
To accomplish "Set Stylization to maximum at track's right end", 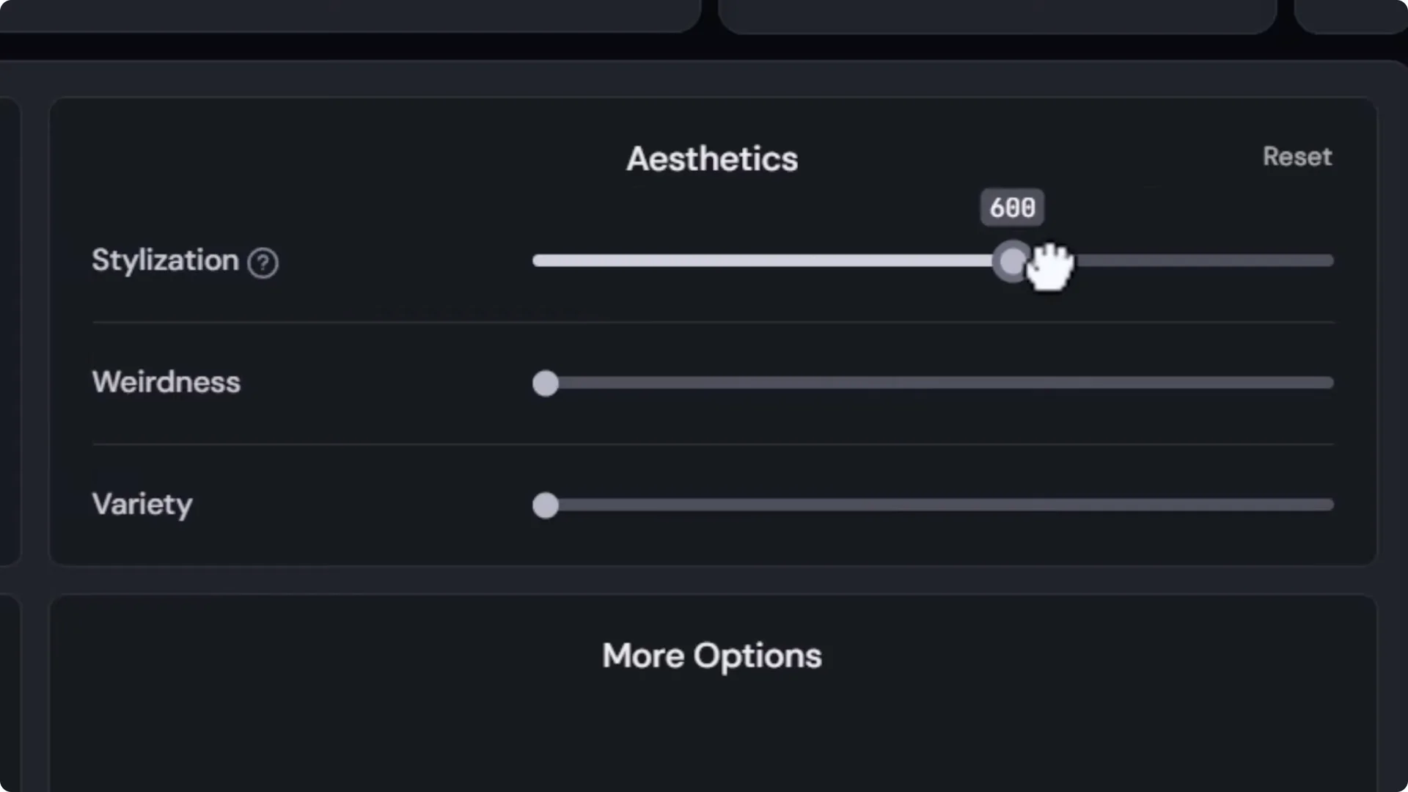I will (x=1330, y=261).
